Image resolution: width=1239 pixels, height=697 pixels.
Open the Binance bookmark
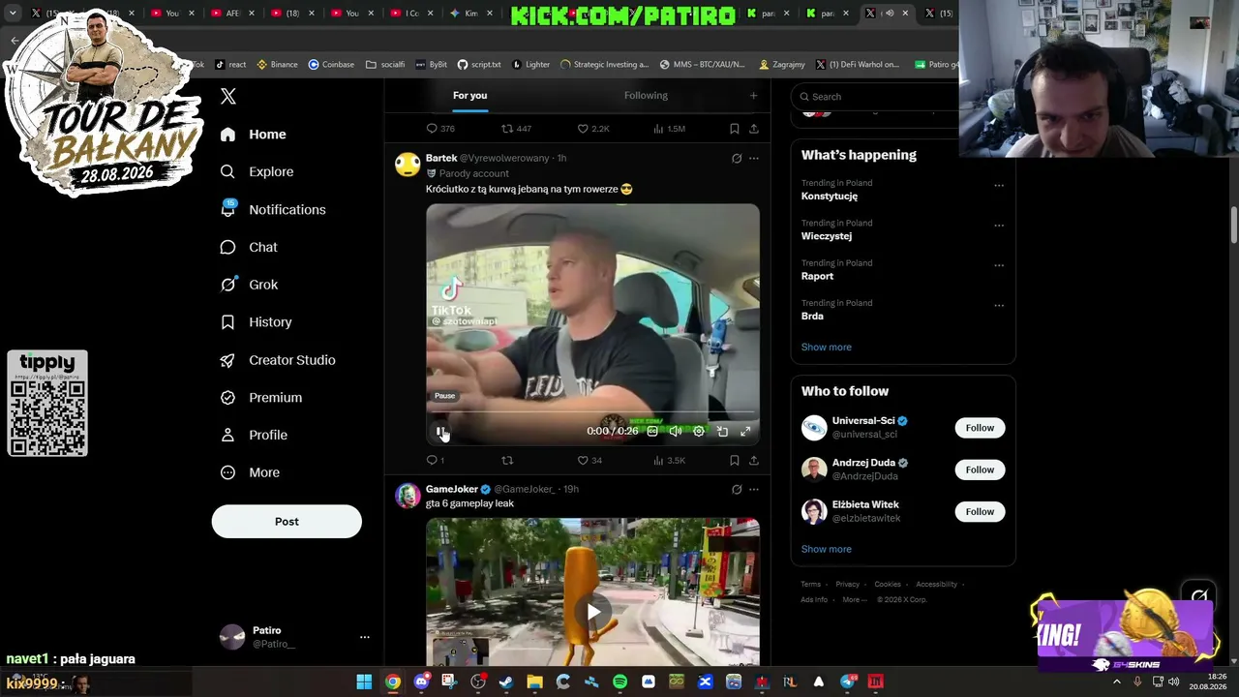277,65
